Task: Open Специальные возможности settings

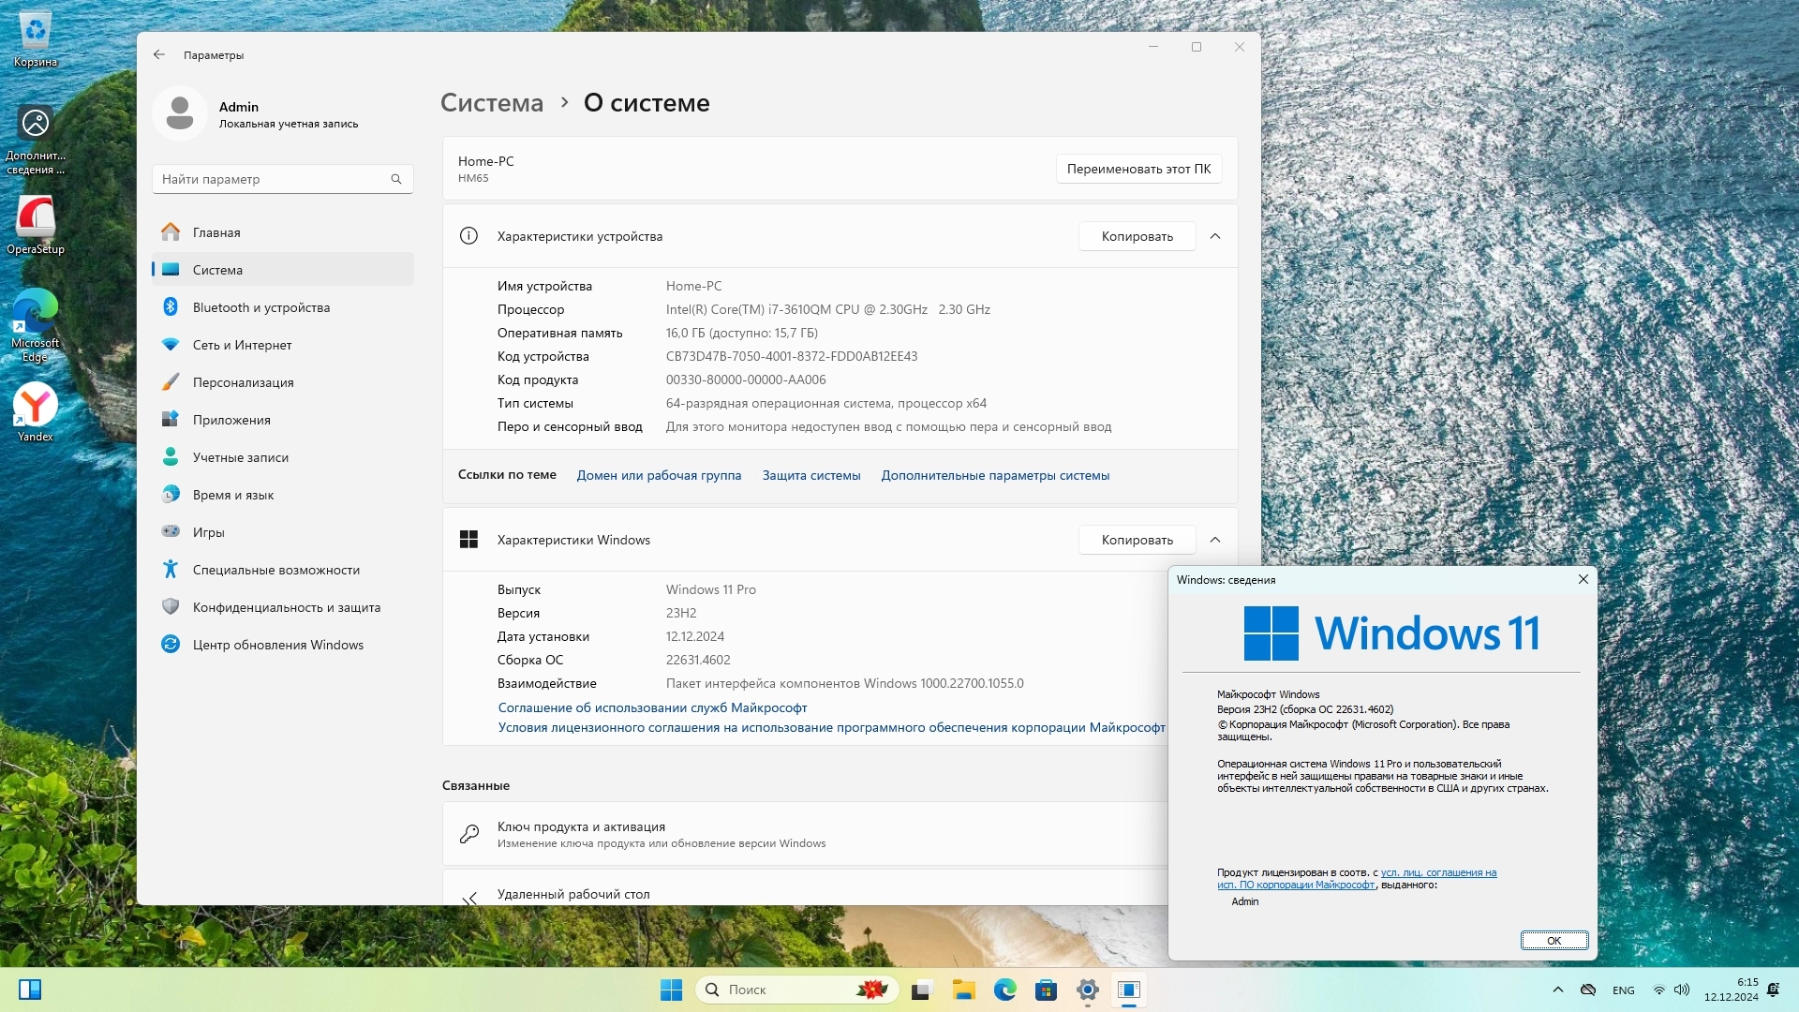Action: click(275, 570)
